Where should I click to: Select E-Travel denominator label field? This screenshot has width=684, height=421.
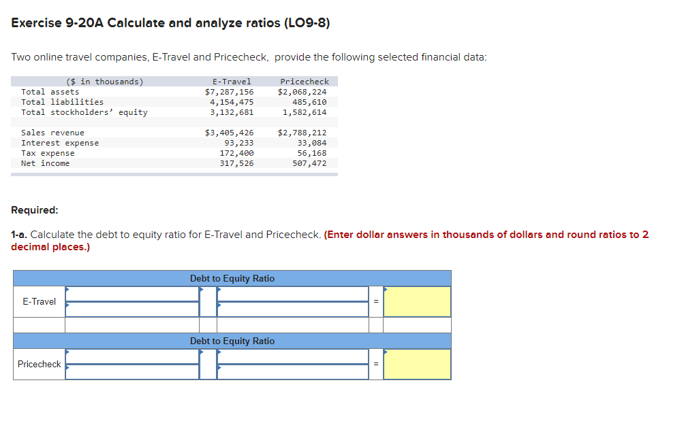[x=132, y=309]
